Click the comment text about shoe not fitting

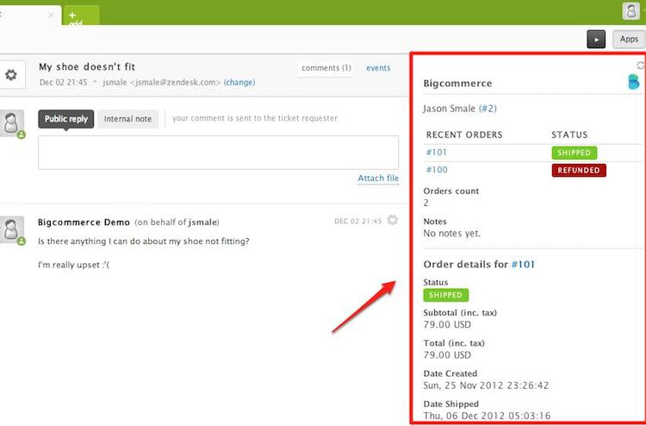click(143, 241)
